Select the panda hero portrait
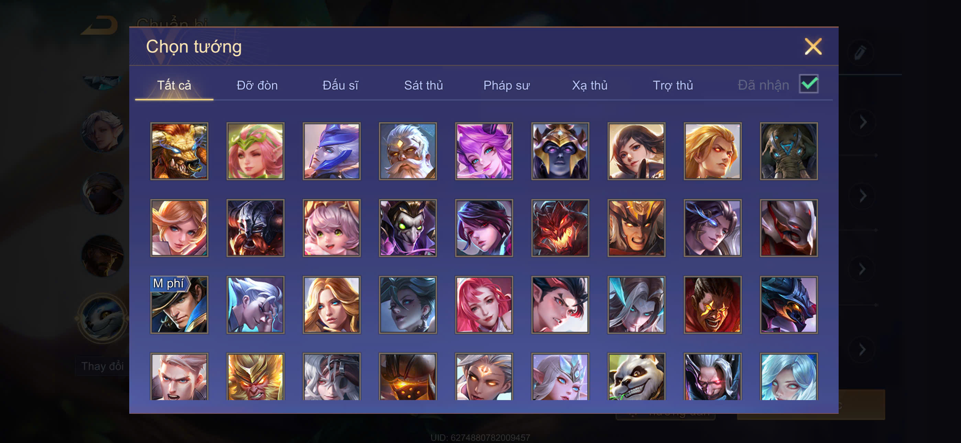The height and width of the screenshot is (443, 961). (x=636, y=376)
